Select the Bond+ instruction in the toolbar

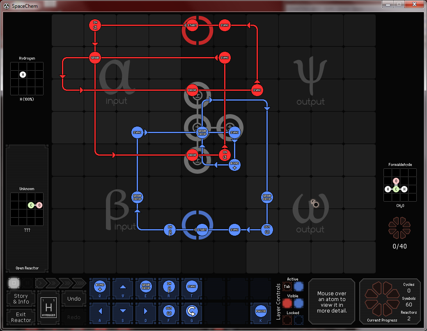point(100,287)
